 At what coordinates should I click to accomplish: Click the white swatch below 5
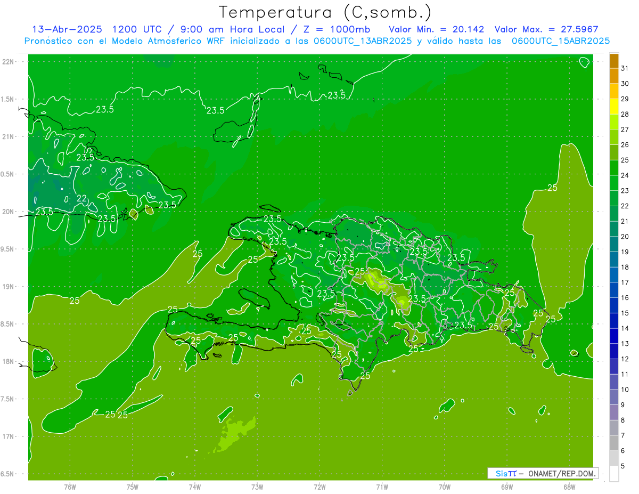614,473
